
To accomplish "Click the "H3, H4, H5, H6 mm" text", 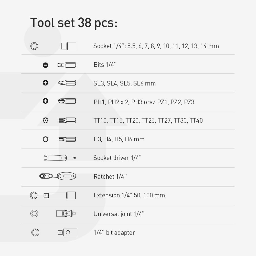I will tap(119, 139).
